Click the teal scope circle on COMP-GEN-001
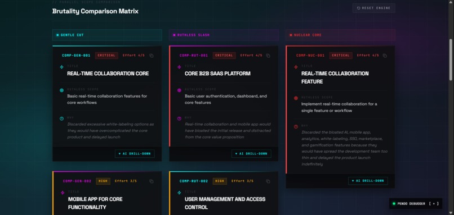 point(61,90)
